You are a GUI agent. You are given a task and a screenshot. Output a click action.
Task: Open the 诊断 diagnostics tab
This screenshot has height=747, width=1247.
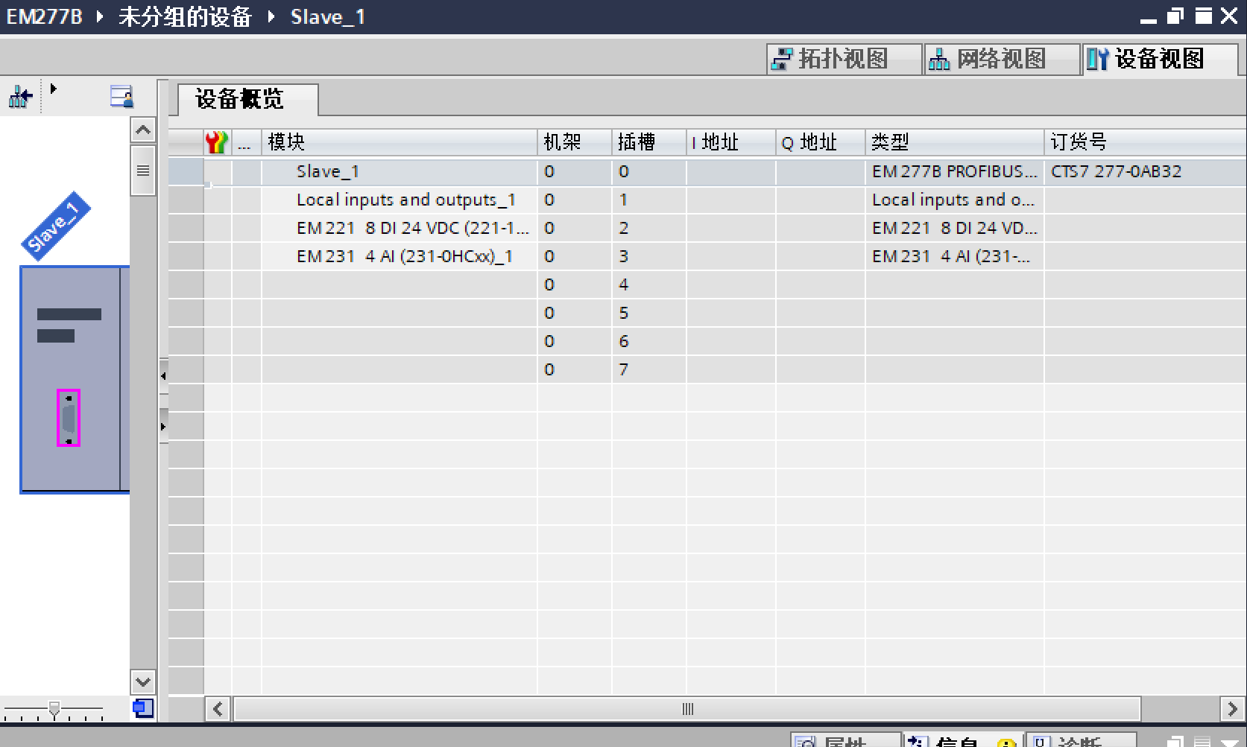tap(1081, 741)
